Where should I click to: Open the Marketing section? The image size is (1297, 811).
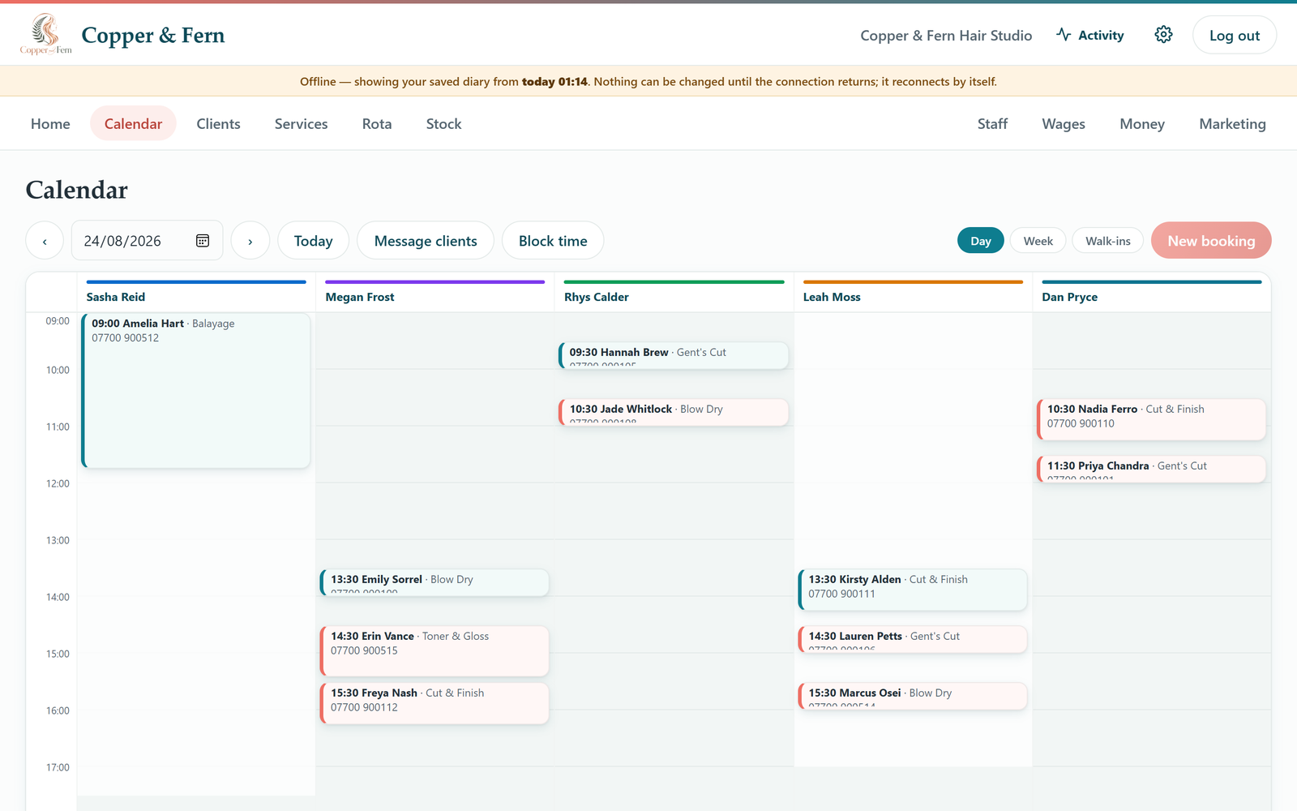[1232, 123]
